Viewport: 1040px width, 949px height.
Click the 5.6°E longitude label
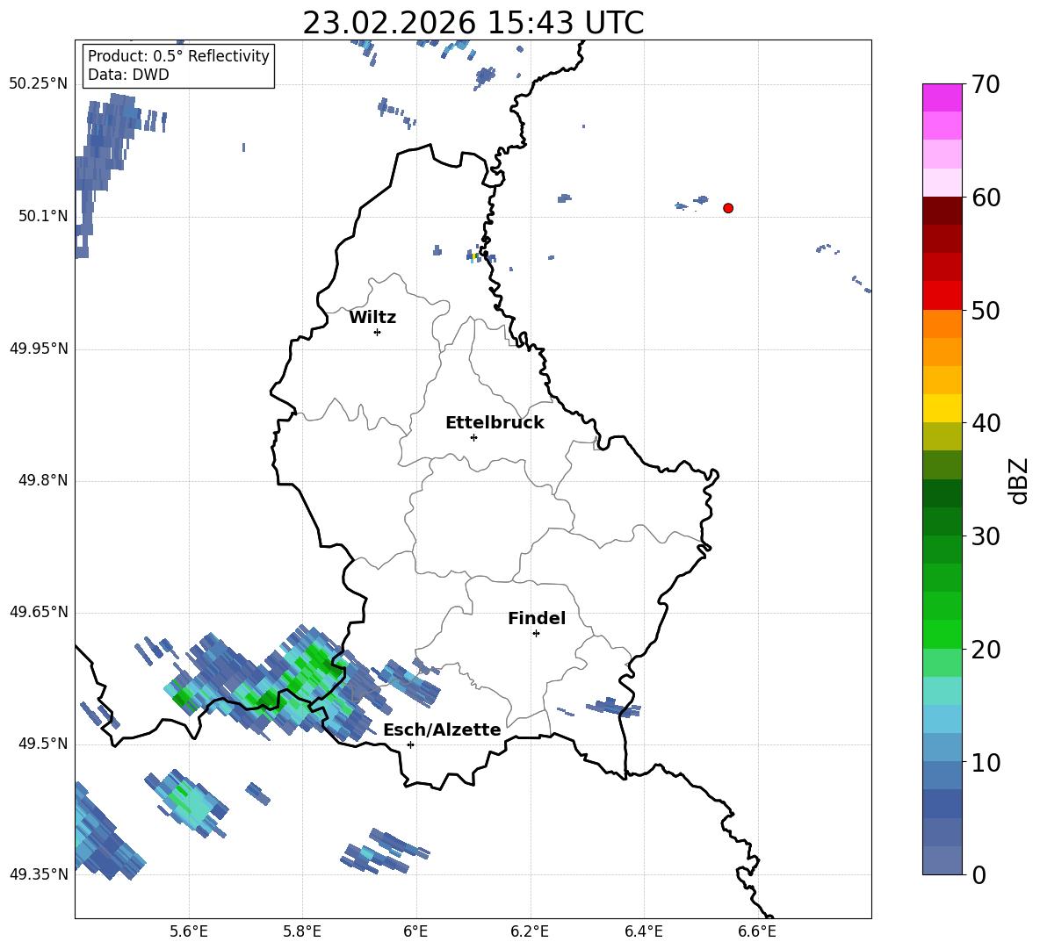pyautogui.click(x=189, y=931)
